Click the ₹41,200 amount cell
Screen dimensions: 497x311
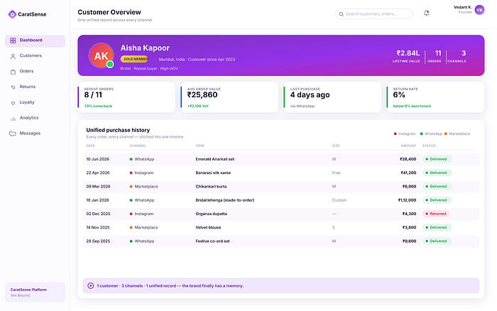408,173
